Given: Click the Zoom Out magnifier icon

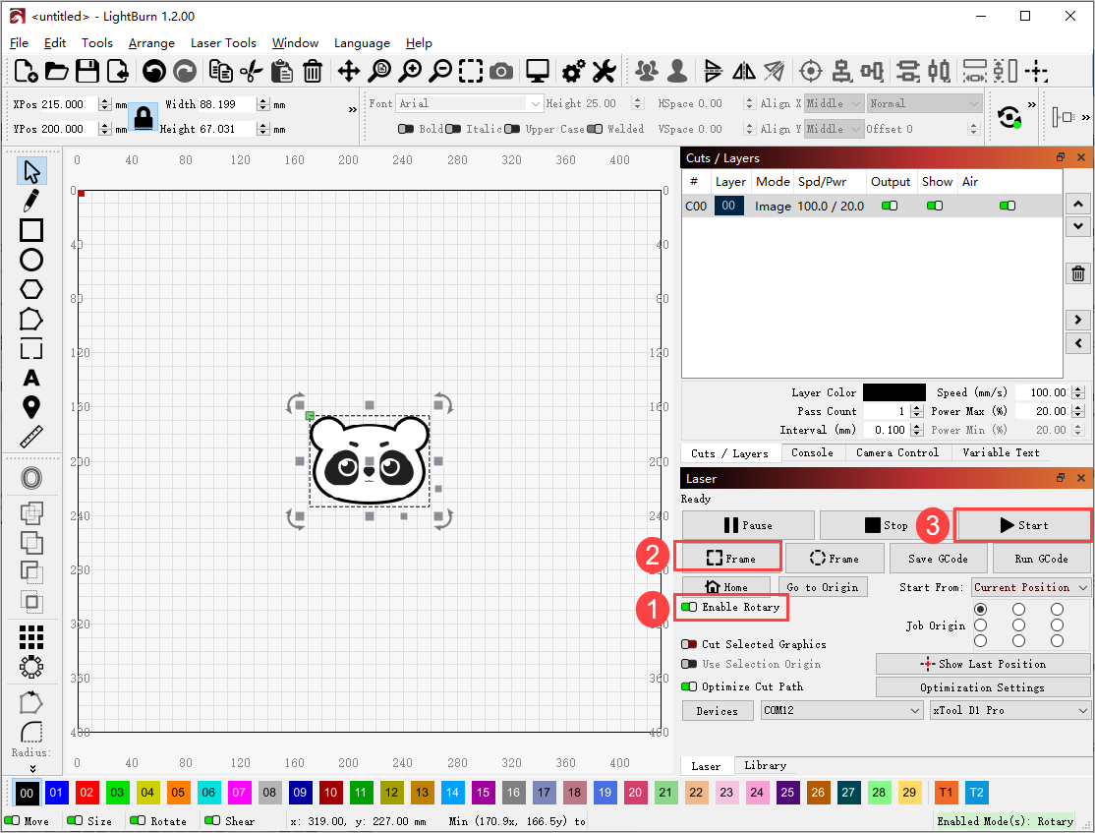Looking at the screenshot, I should [x=440, y=71].
